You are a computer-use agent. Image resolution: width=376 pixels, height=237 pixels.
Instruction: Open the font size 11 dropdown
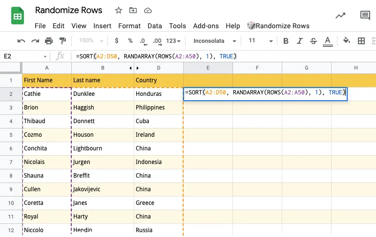click(x=258, y=41)
